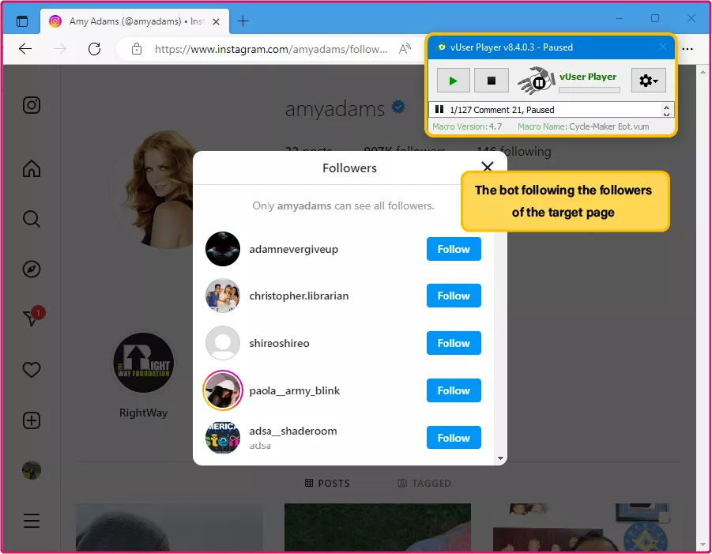The height and width of the screenshot is (554, 712).
Task: Click the amyadams verified badge
Action: click(x=398, y=107)
